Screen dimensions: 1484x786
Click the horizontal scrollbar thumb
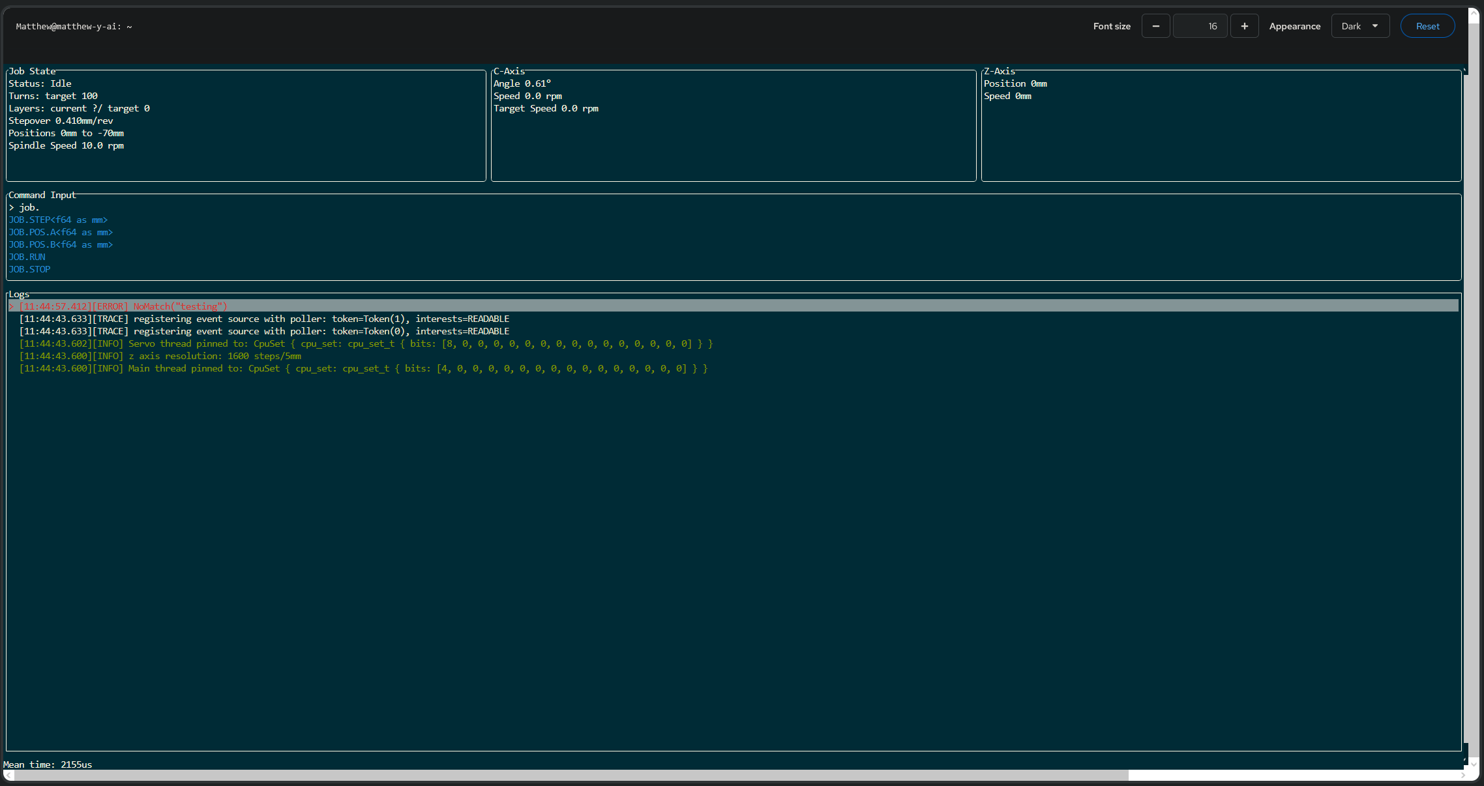point(571,775)
